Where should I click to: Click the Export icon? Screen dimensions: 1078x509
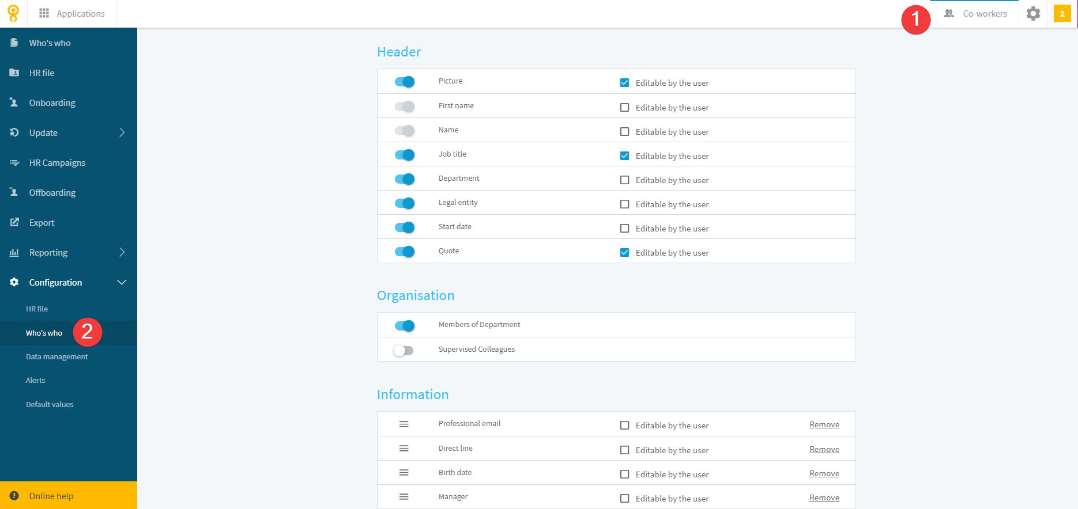pyautogui.click(x=14, y=222)
